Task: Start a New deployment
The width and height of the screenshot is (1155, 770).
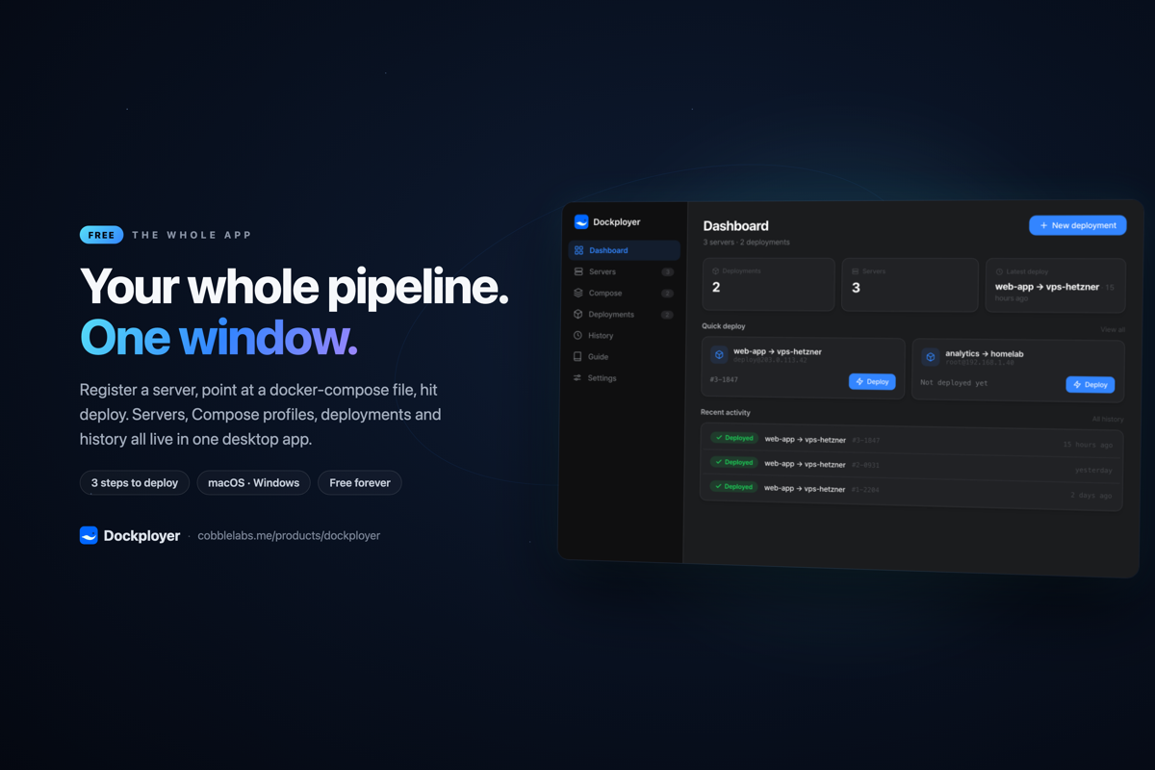Action: (1078, 225)
